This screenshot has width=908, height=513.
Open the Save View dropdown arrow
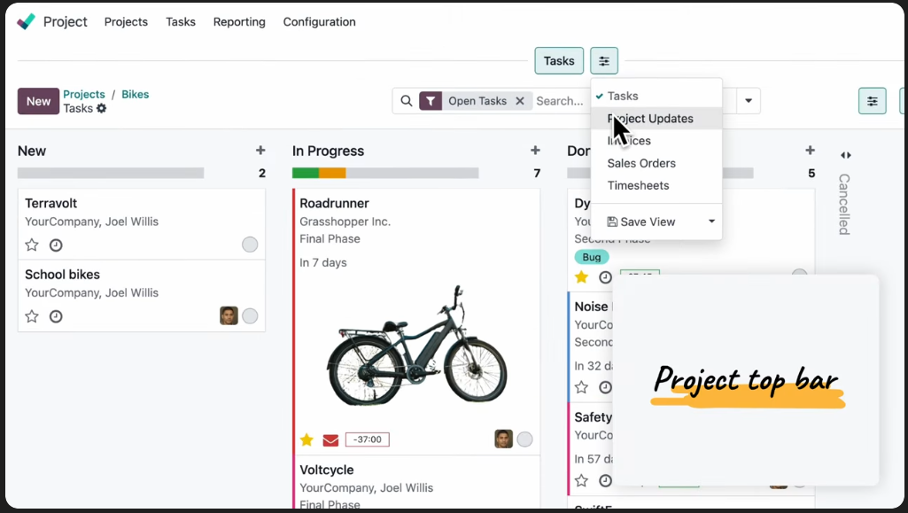click(x=711, y=222)
